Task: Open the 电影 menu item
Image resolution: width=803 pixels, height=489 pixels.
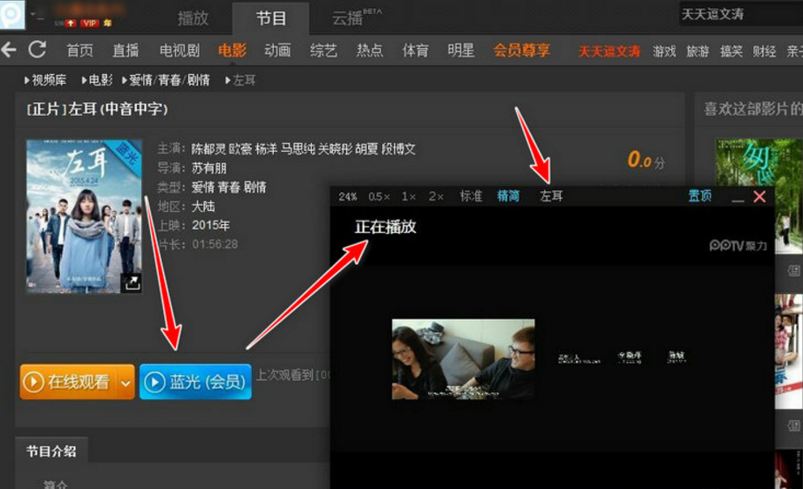Action: coord(232,51)
